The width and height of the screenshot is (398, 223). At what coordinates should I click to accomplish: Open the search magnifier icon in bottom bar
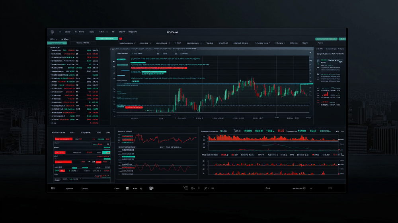tap(192, 188)
